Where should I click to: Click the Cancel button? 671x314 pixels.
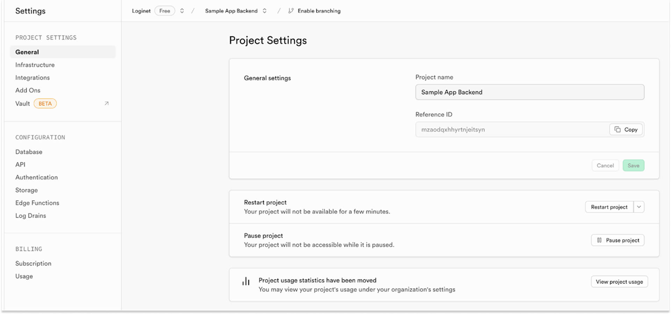tap(605, 166)
